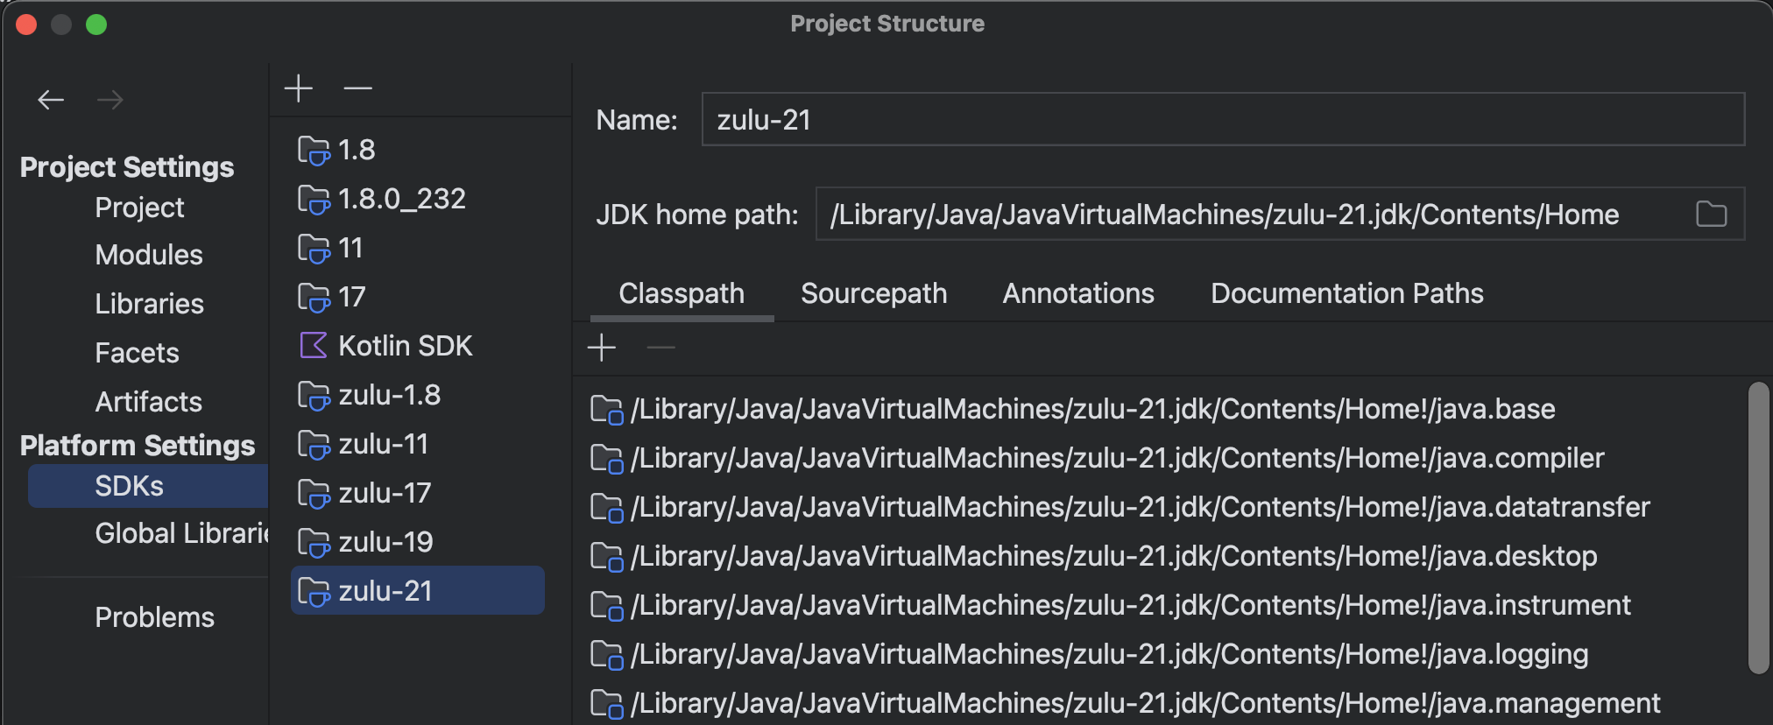Select the java.desktop classpath path
This screenshot has height=725, width=1773.
tap(1113, 556)
